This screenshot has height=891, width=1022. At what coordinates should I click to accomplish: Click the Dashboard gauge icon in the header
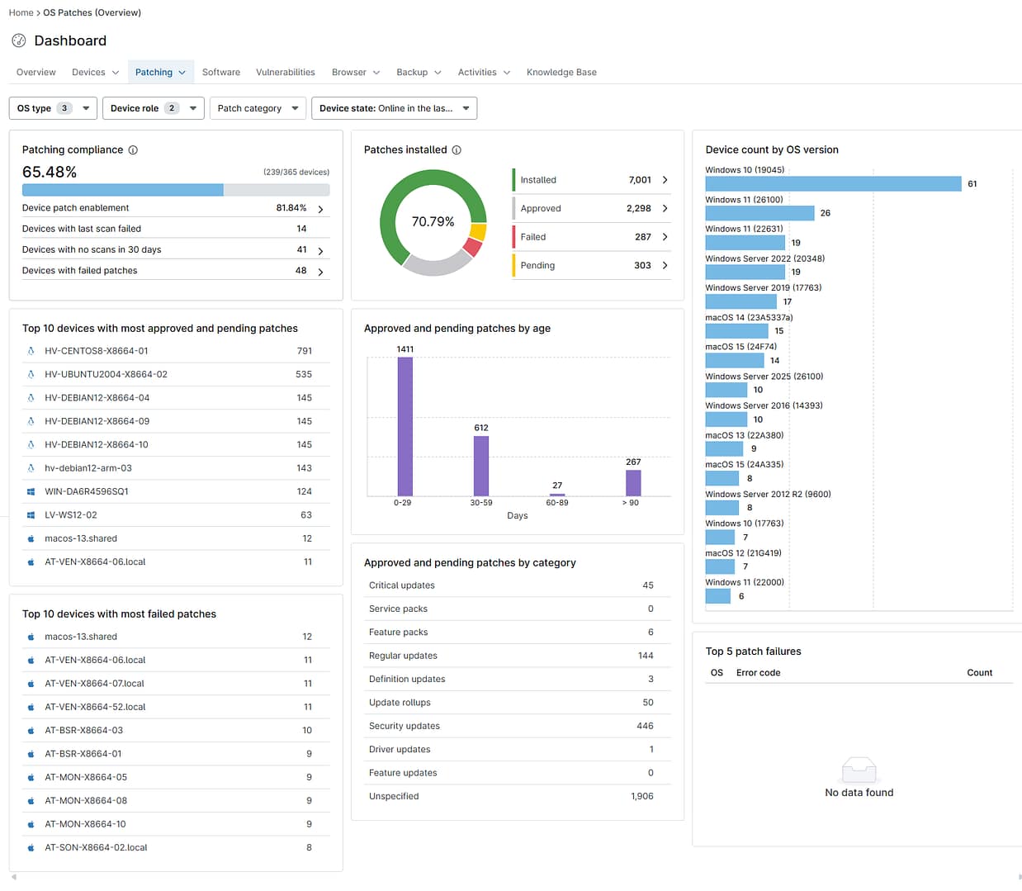pos(18,40)
